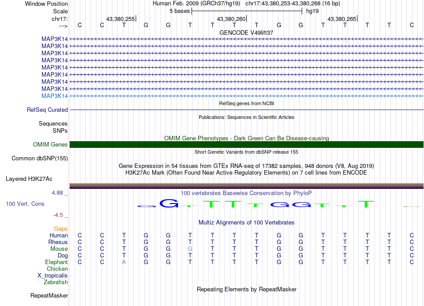Click the dark green OMIM gene bar
This screenshot has width=424, height=306.
pyautogui.click(x=246, y=145)
